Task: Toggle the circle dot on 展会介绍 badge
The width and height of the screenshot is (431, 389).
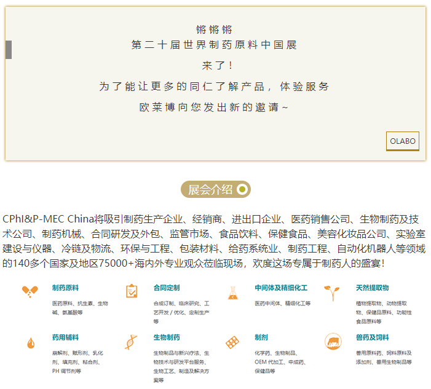Action: [x=242, y=189]
